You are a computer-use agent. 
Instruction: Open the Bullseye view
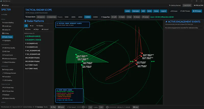6,95
